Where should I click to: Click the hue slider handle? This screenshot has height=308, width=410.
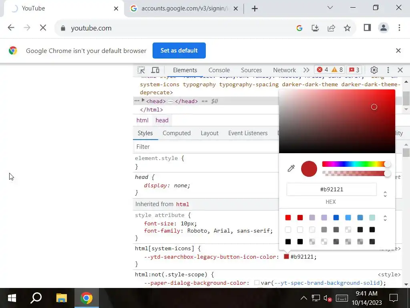(387, 164)
